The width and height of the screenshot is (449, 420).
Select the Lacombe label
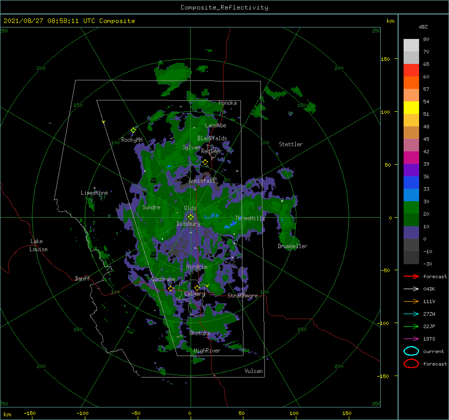click(216, 125)
